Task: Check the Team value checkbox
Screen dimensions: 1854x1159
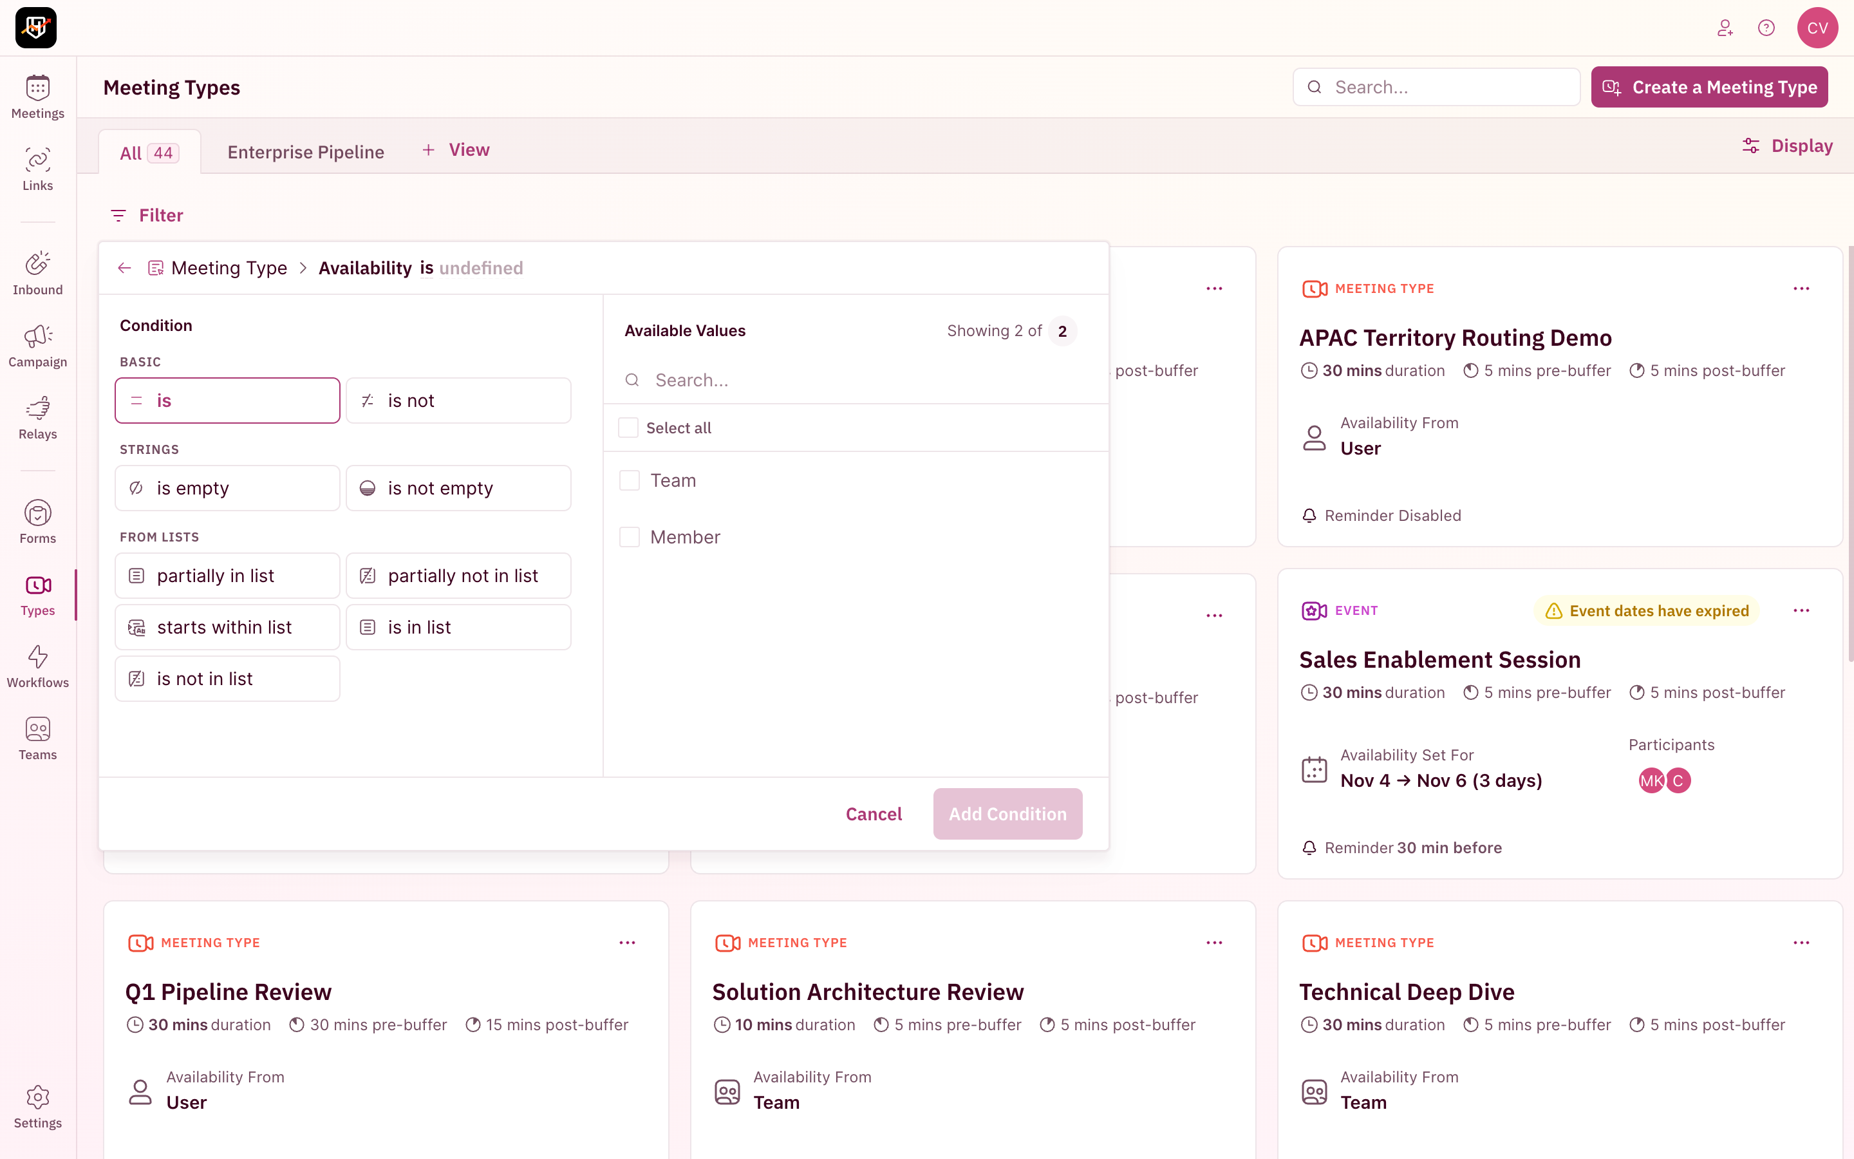Action: (x=629, y=480)
